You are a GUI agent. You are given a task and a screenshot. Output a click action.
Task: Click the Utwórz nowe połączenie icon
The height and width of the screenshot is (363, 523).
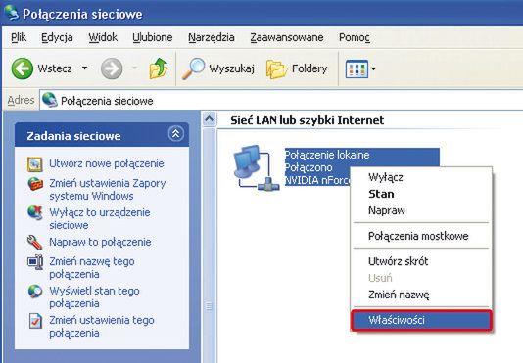coord(35,164)
